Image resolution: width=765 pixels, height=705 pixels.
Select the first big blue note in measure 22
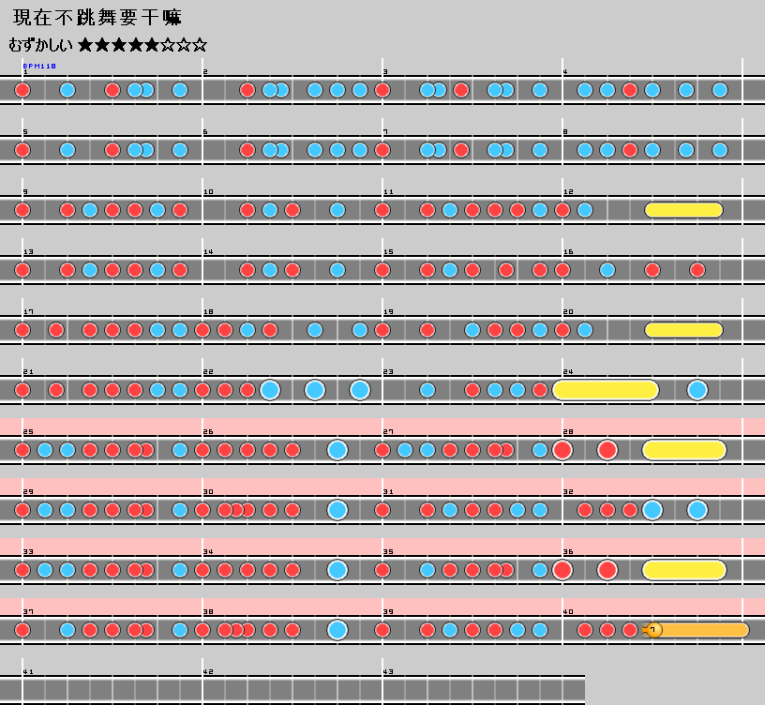pos(270,390)
